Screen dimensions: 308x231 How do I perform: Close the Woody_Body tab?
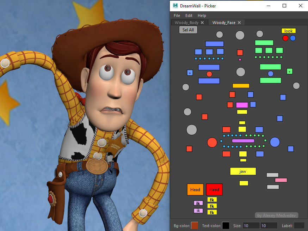point(202,23)
